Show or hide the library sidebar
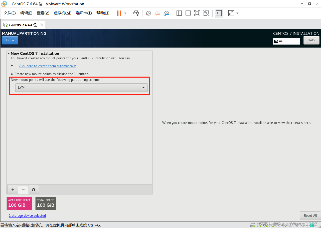This screenshot has height=228, width=321. click(179, 13)
